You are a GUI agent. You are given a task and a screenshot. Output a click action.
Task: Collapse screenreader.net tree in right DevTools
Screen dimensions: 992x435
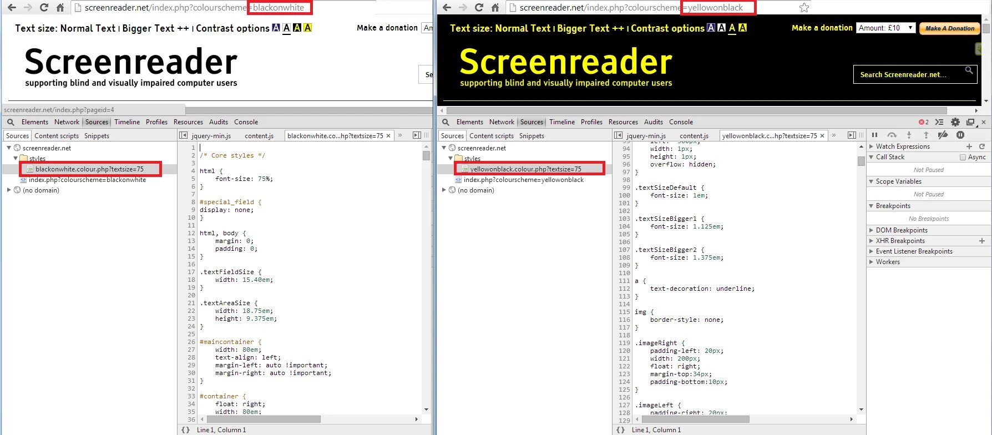[x=444, y=148]
